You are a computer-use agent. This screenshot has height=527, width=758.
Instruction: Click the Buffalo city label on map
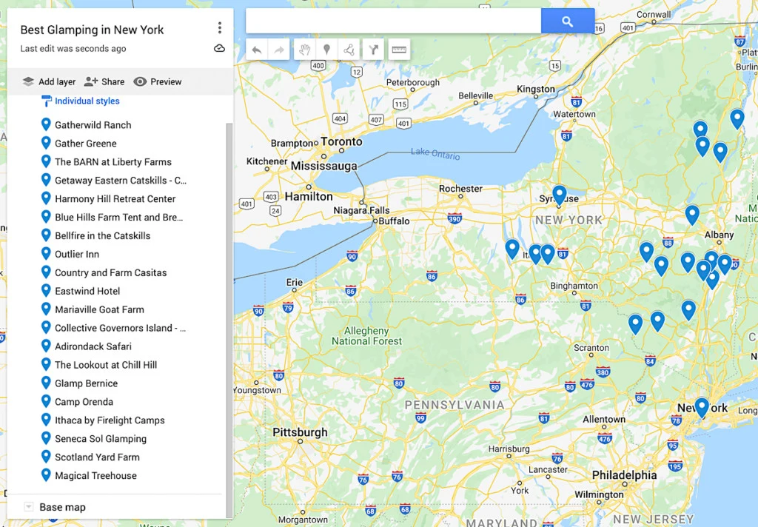[x=394, y=221]
